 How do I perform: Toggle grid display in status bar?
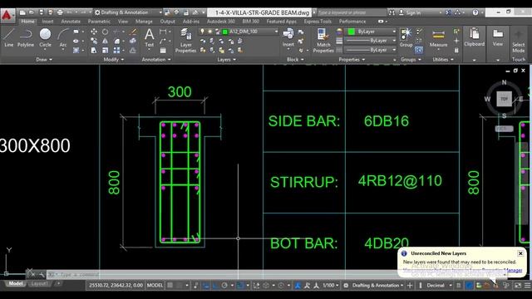(170, 286)
